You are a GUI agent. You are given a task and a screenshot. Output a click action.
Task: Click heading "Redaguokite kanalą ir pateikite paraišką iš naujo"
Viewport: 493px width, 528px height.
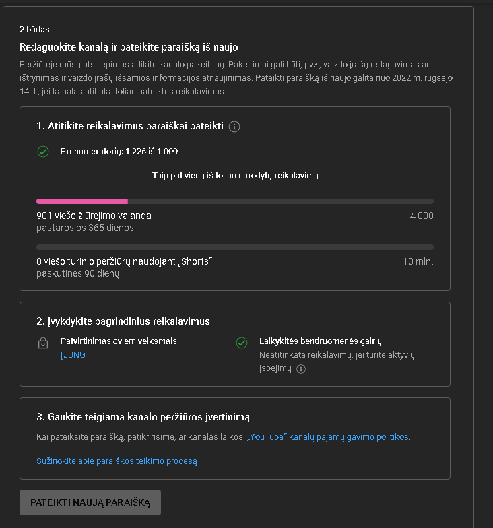coord(129,47)
